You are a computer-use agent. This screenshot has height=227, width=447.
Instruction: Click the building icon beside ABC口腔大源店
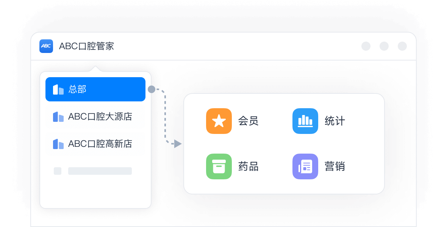pos(58,117)
